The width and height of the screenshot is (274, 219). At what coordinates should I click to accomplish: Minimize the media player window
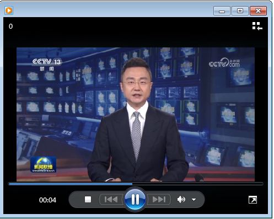point(222,10)
